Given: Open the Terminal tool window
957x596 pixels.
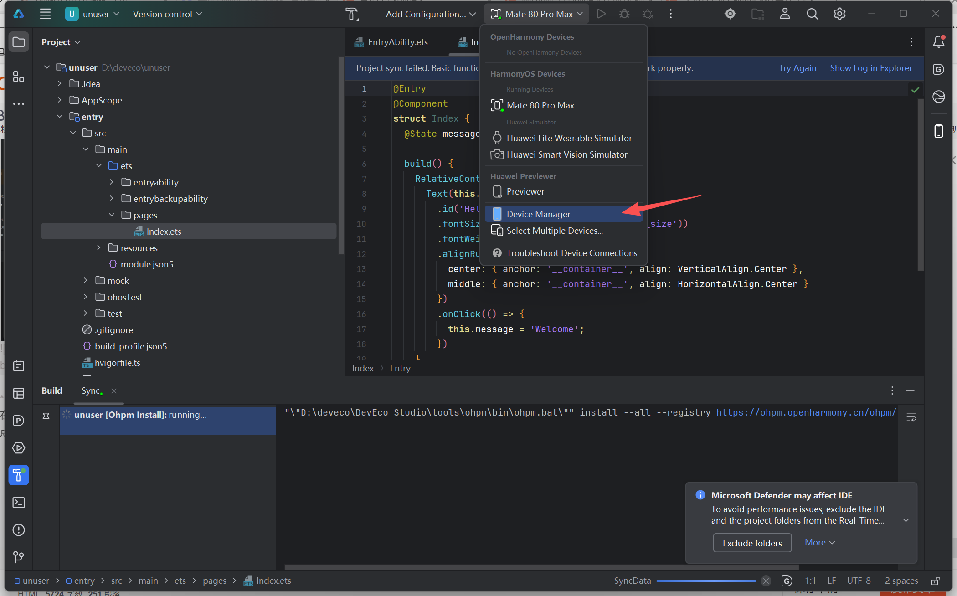Looking at the screenshot, I should tap(19, 503).
